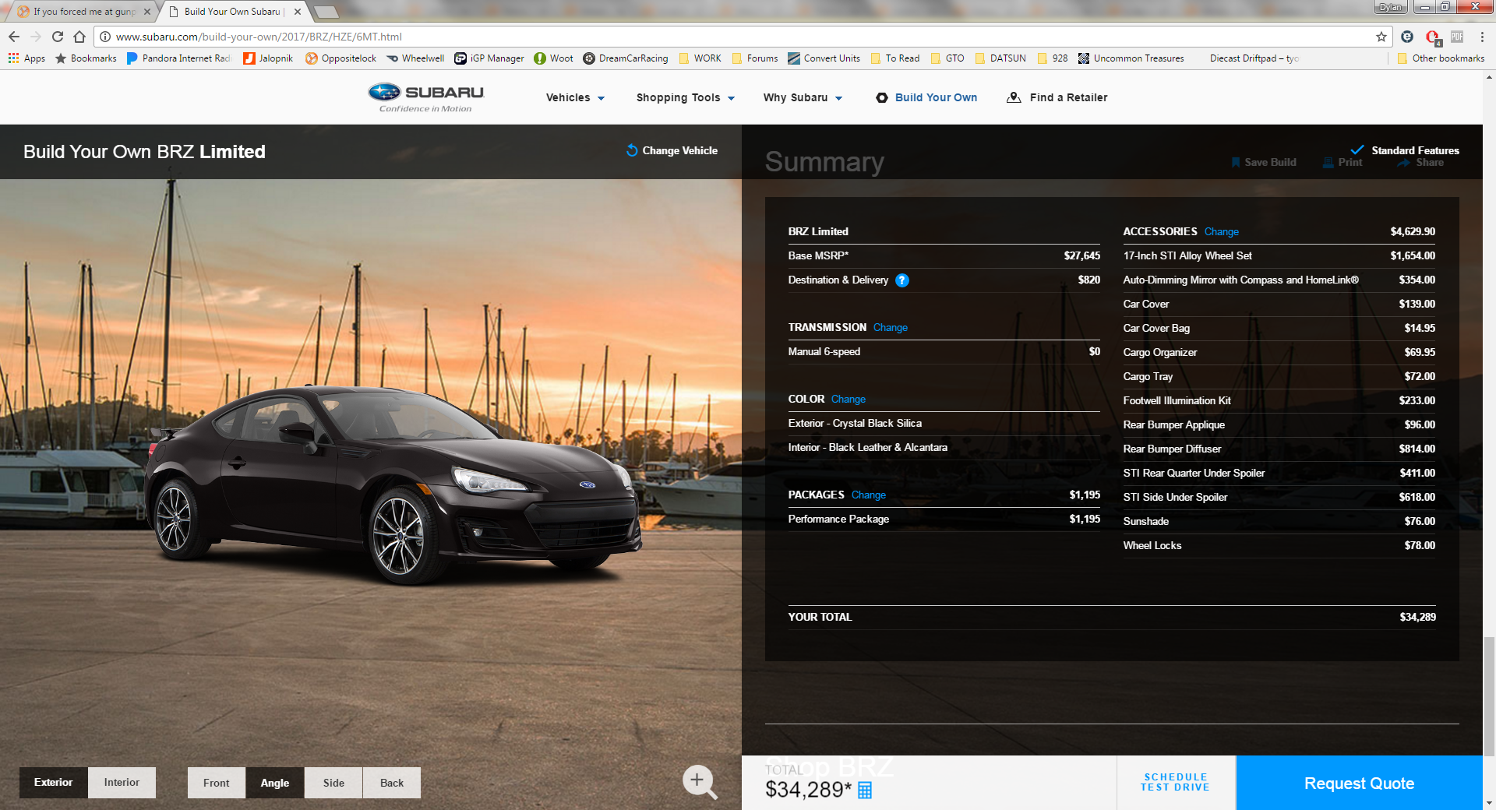Viewport: 1496px width, 810px height.
Task: Open the DreamCarRacing bookmark
Action: click(x=626, y=58)
